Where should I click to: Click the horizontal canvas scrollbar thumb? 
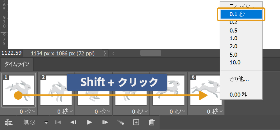(x=151, y=53)
